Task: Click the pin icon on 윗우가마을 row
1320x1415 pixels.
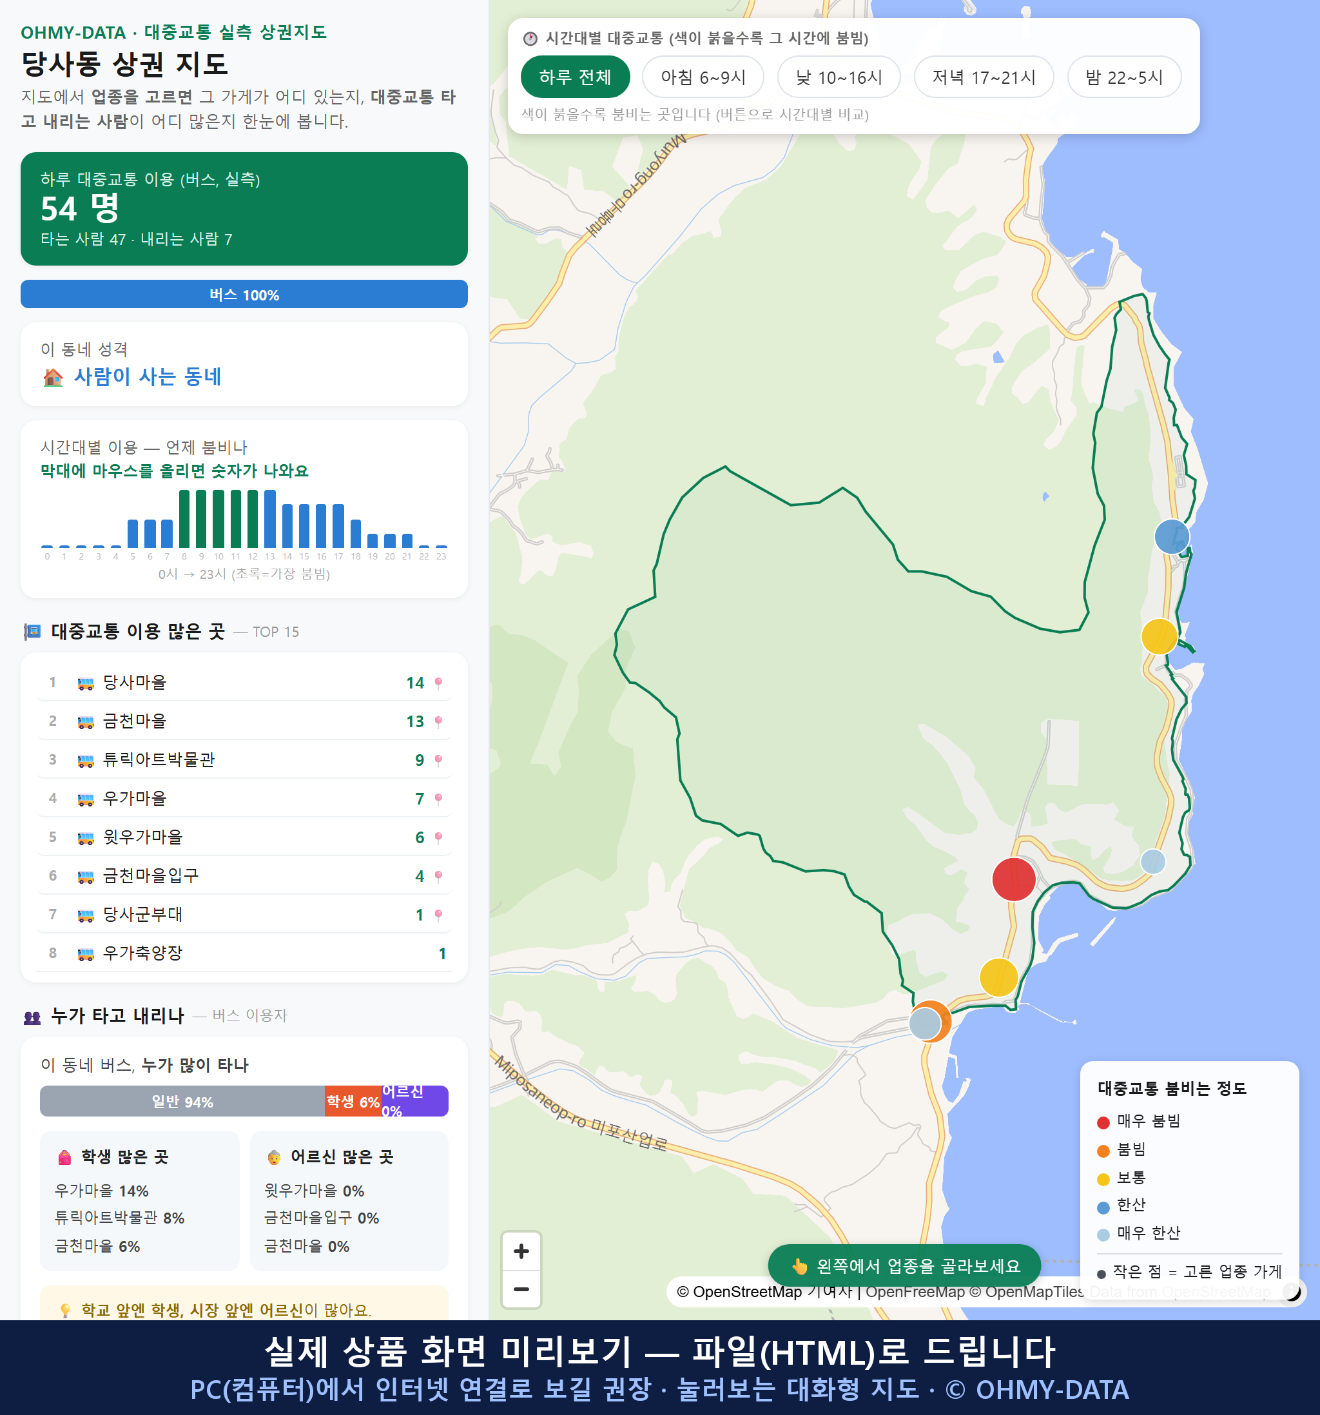Action: (x=438, y=837)
